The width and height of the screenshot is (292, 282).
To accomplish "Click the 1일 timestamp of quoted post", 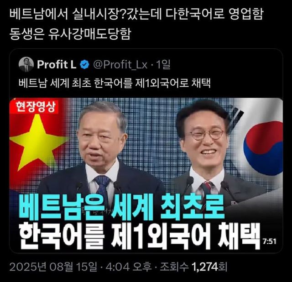I will pos(163,64).
